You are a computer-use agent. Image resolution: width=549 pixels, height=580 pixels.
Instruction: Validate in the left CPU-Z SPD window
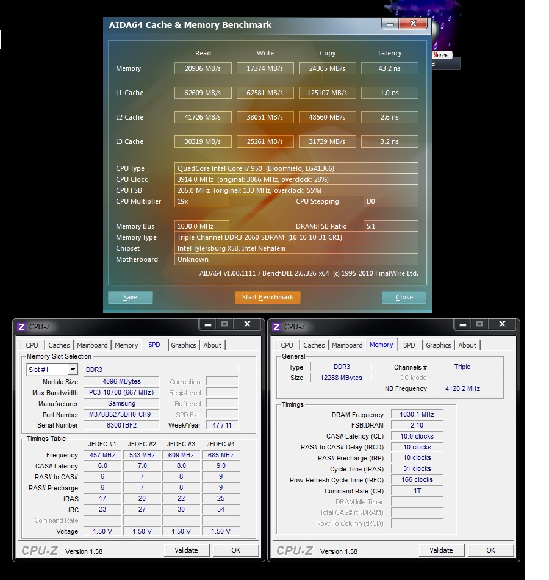[x=187, y=550]
